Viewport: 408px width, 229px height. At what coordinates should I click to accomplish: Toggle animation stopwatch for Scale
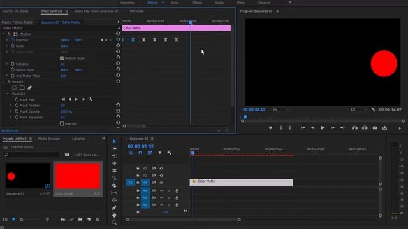pyautogui.click(x=13, y=46)
